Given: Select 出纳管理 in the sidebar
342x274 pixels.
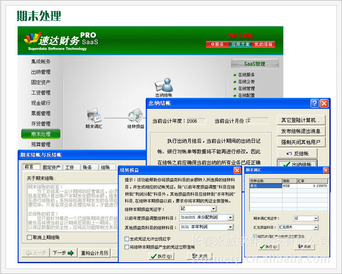Looking at the screenshot, I should [x=41, y=72].
